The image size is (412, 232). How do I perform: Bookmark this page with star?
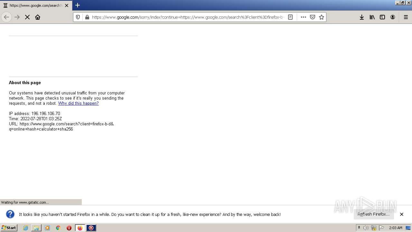(322, 17)
